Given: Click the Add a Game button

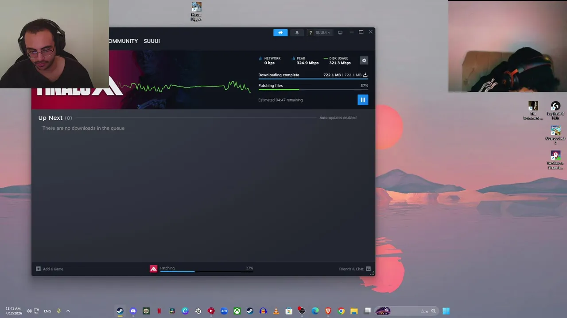Looking at the screenshot, I should click(x=50, y=269).
